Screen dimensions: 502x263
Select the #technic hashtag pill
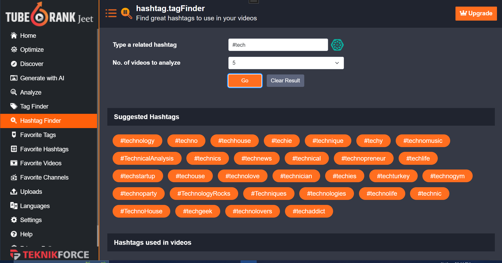point(430,194)
